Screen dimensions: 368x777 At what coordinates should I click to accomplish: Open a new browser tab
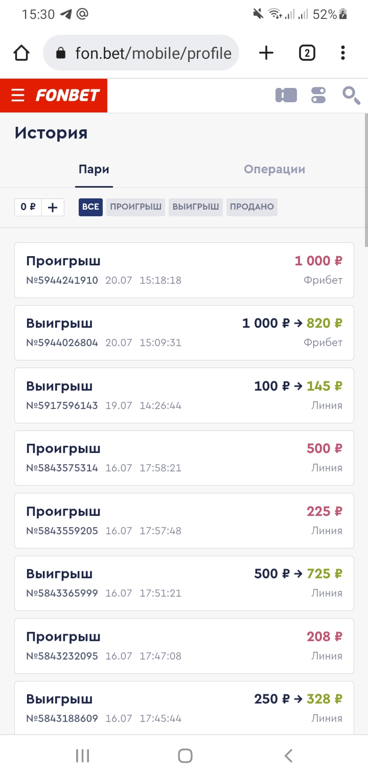(x=266, y=53)
